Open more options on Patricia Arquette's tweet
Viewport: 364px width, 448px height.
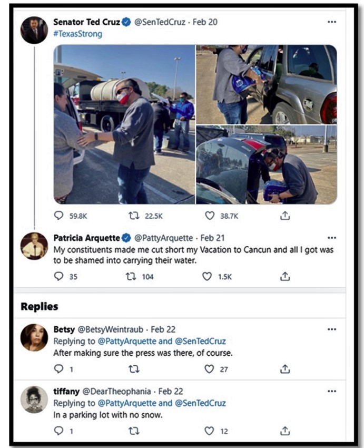coord(331,238)
